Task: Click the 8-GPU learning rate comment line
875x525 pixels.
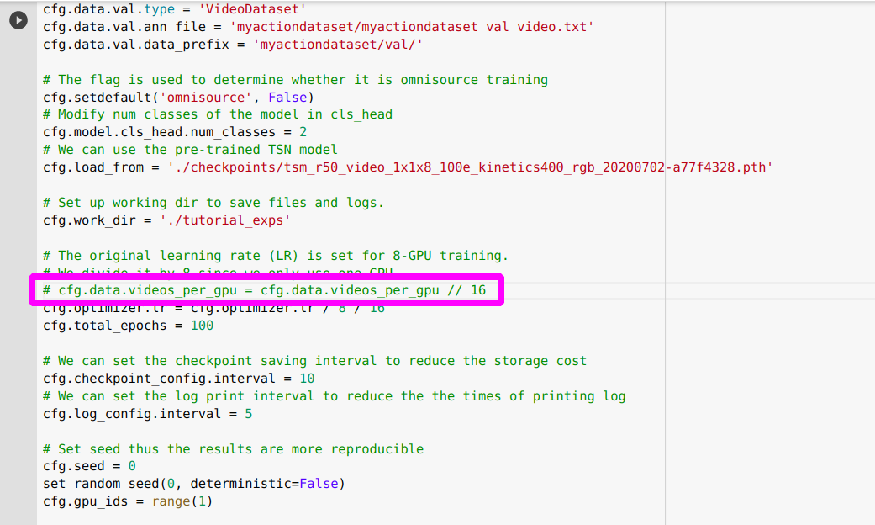Action: tap(273, 255)
